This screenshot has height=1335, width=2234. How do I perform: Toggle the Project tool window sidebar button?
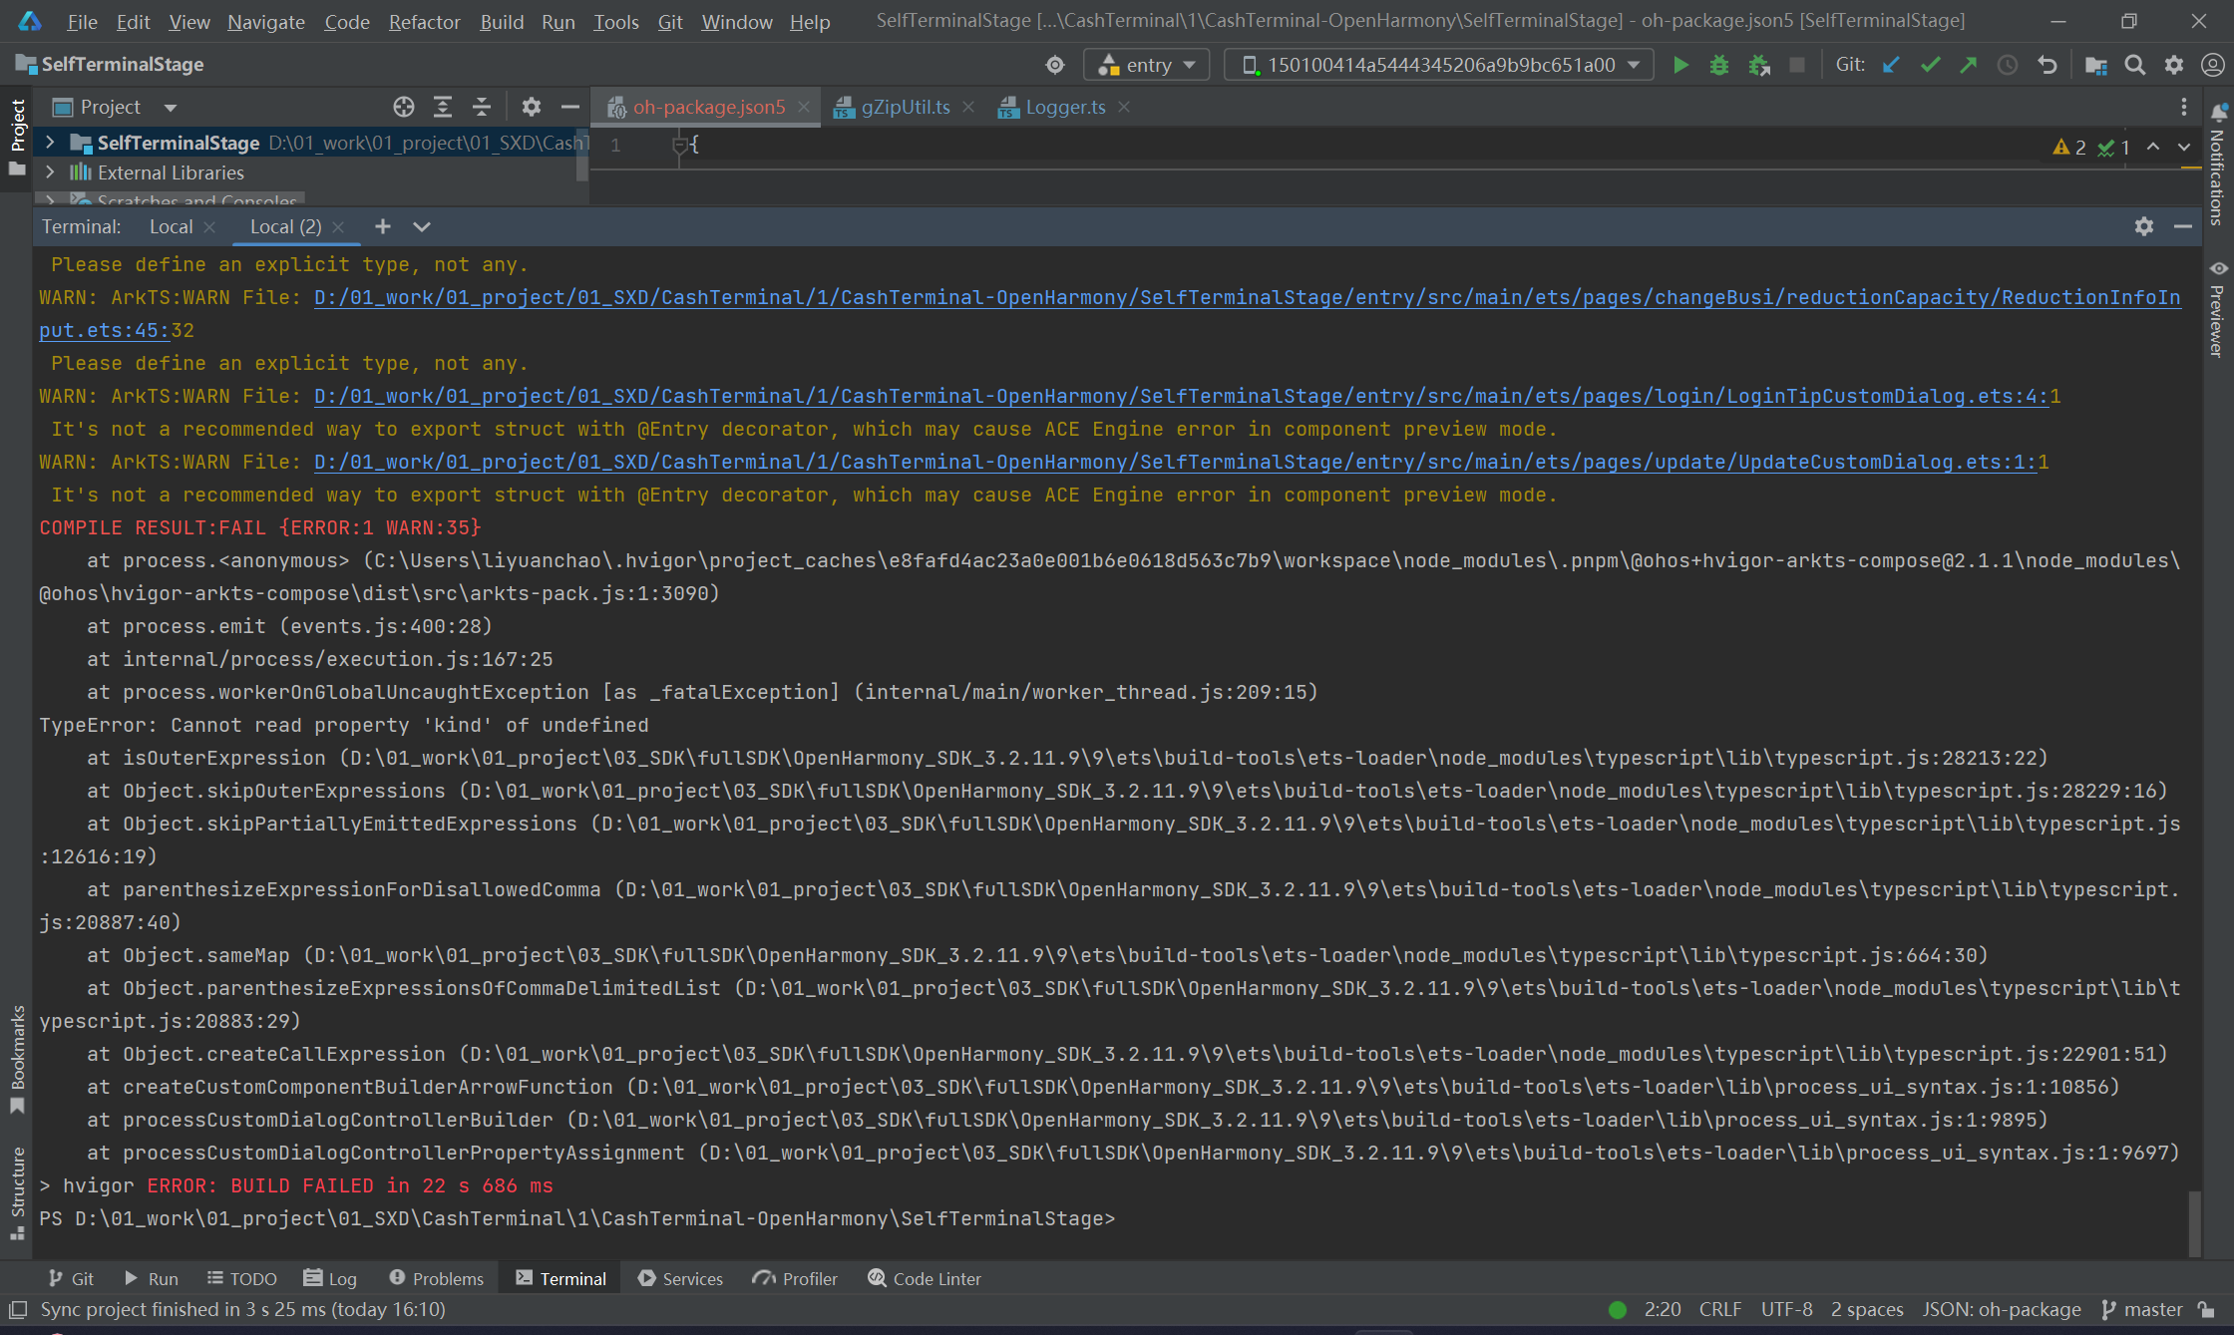coord(17,137)
